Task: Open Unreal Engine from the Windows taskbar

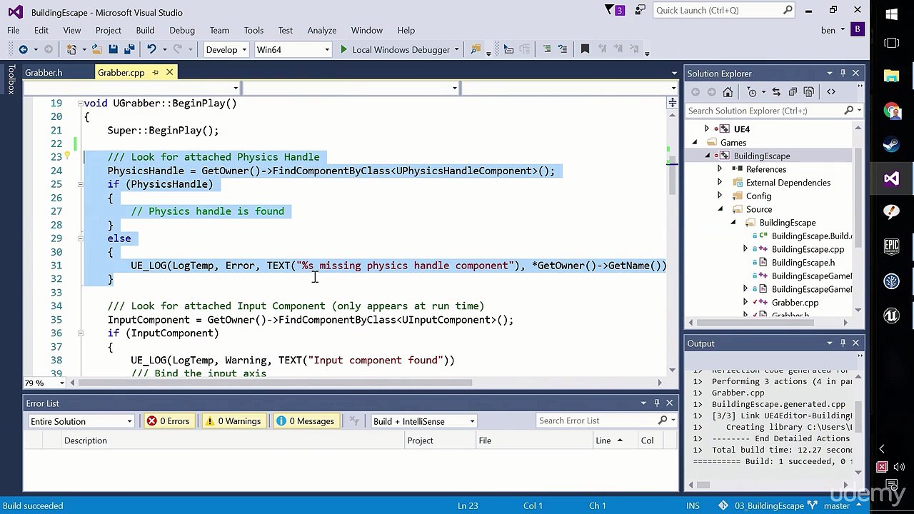Action: (891, 315)
